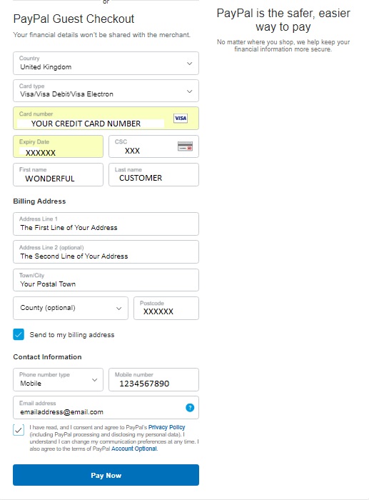Click the Postcode input field
The width and height of the screenshot is (369, 500).
coord(166,308)
